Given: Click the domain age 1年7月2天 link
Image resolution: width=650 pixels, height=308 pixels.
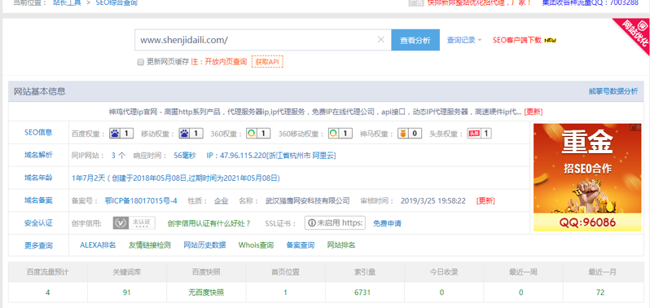Looking at the screenshot, I should [176, 178].
